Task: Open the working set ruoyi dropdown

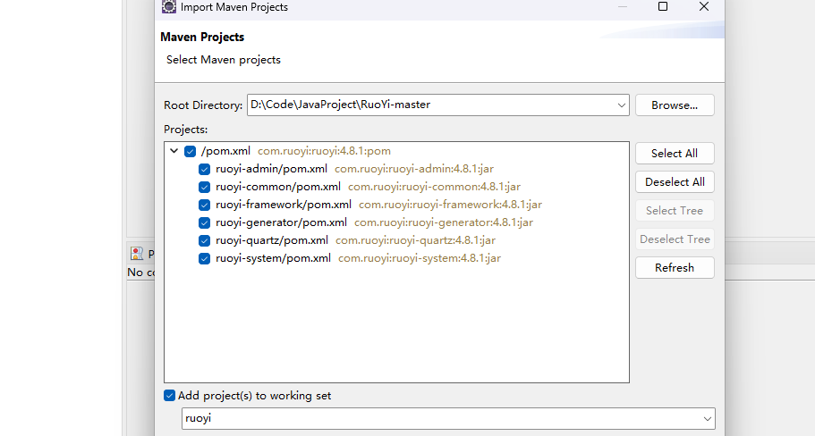Action: (x=707, y=418)
